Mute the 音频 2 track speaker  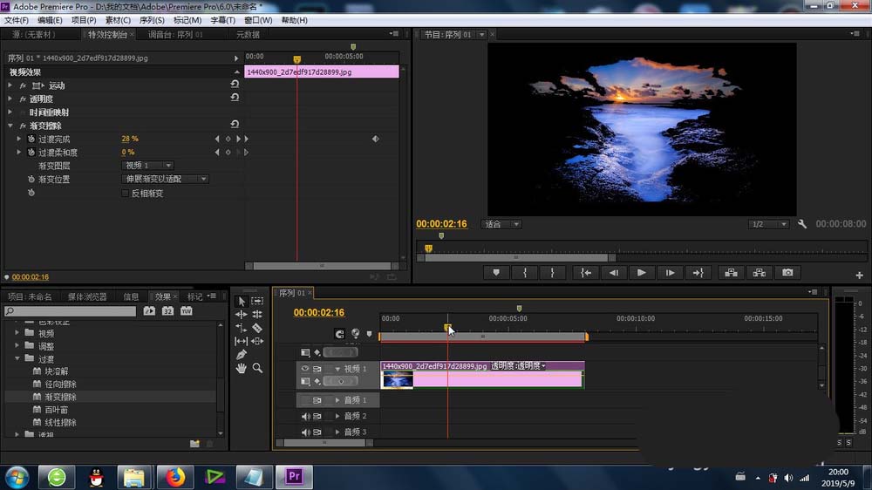pos(305,416)
